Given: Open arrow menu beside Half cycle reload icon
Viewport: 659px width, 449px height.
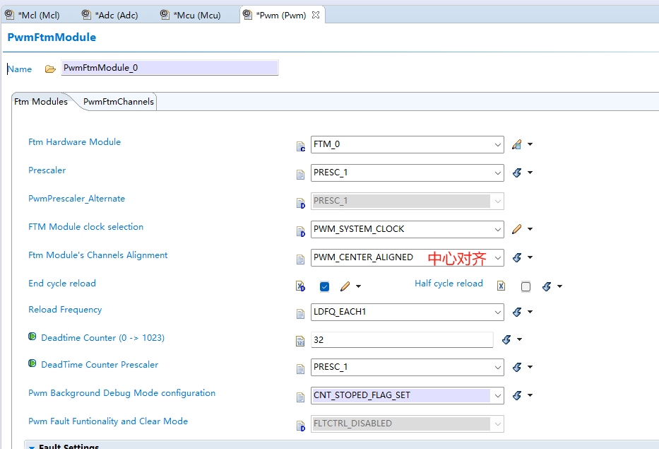Looking at the screenshot, I should (560, 286).
